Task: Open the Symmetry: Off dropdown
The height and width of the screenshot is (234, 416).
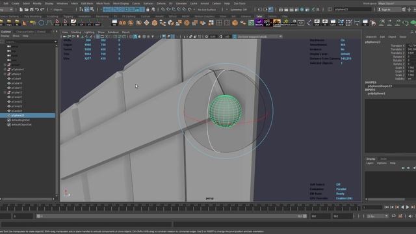Action: pyautogui.click(x=239, y=10)
